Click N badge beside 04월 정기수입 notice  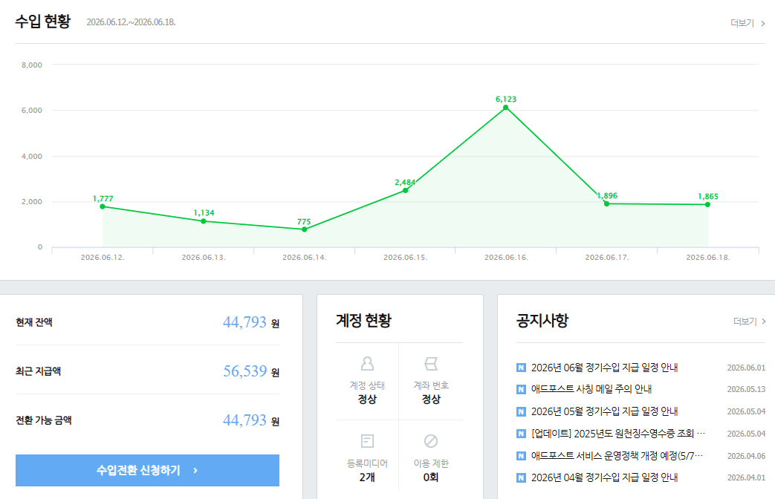[521, 477]
